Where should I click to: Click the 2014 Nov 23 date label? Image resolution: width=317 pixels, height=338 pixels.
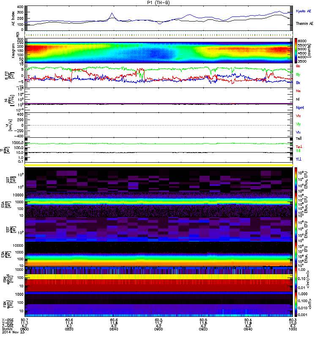(x=14, y=332)
